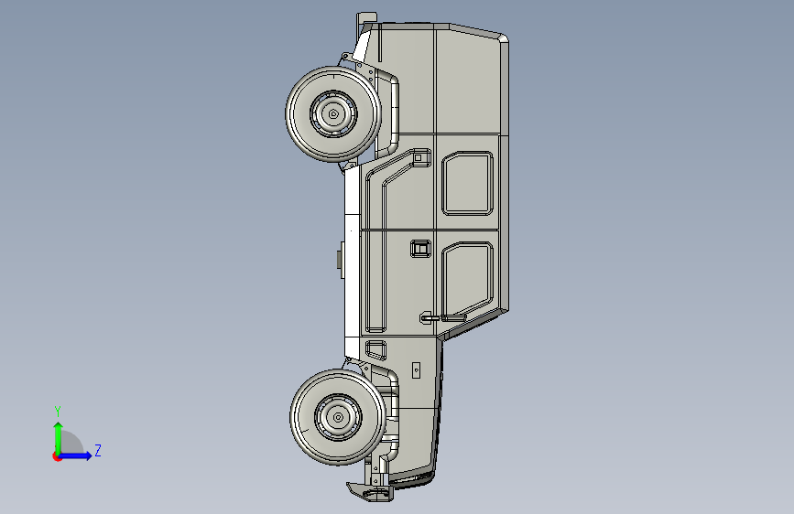Click the green Y axis arrow of the triad

pos(59,438)
